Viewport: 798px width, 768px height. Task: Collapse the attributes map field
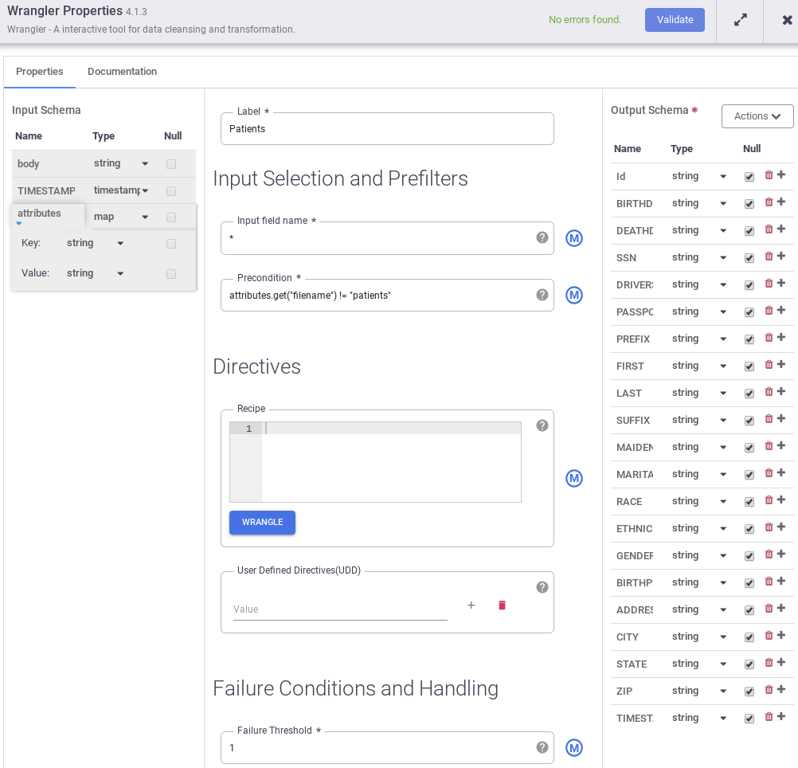click(x=19, y=224)
